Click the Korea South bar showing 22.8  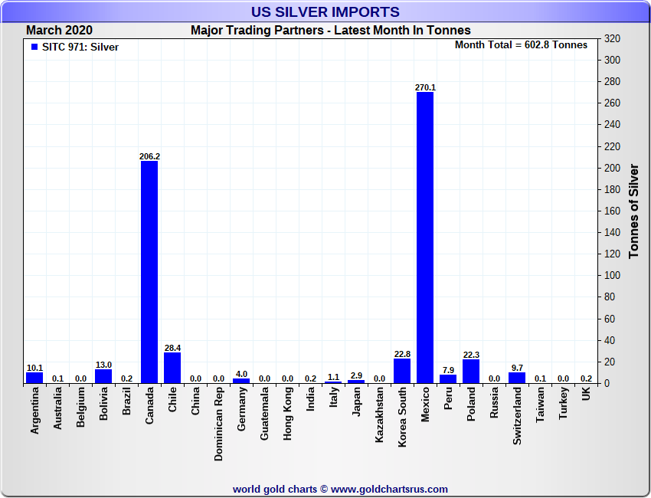[402, 371]
